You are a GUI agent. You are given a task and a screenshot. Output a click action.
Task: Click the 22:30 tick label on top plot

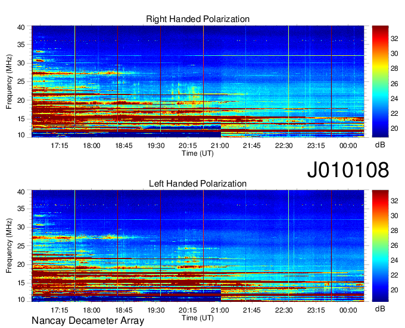pos(284,146)
